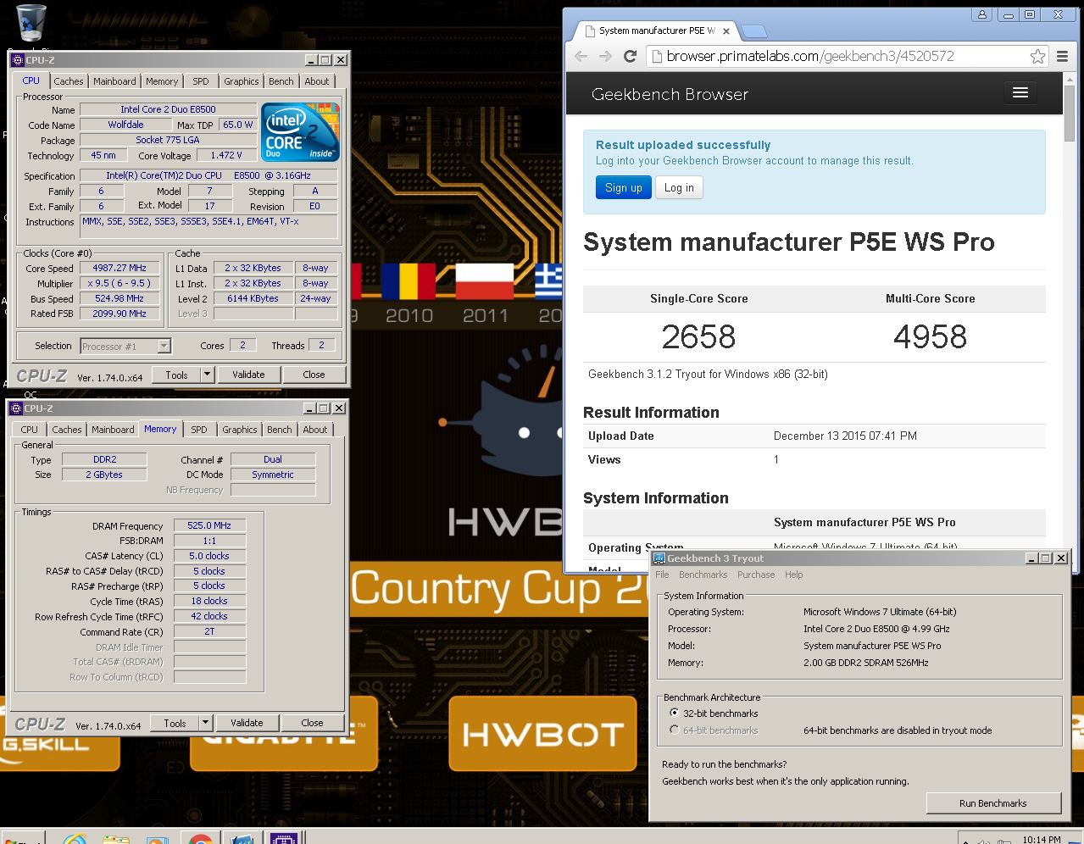Image resolution: width=1084 pixels, height=844 pixels.
Task: Open Google Chrome from the taskbar
Action: coord(201,839)
